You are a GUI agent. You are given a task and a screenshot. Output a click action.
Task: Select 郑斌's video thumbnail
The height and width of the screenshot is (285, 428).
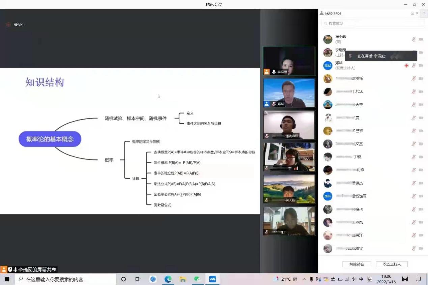pyautogui.click(x=289, y=93)
